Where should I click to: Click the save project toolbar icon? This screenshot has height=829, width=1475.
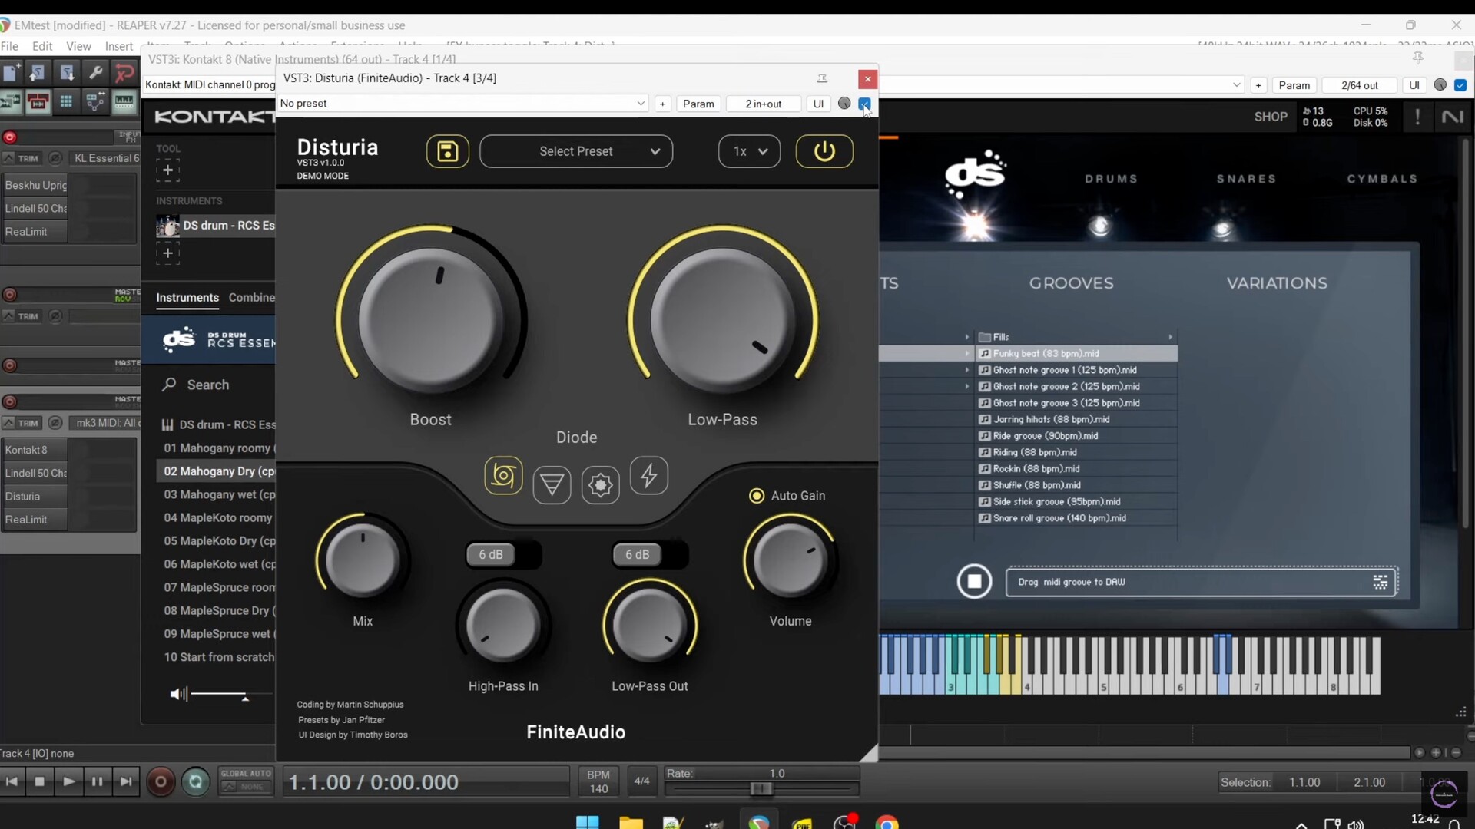67,73
